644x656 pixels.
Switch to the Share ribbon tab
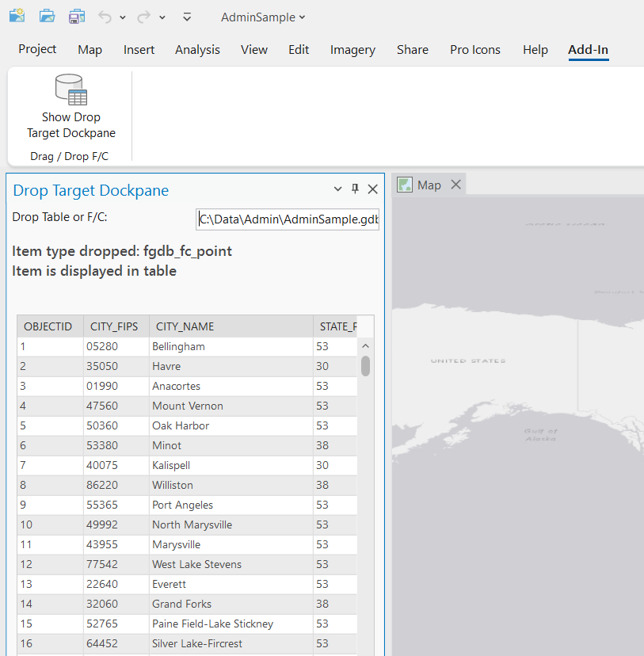(413, 49)
